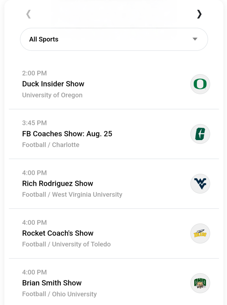Open the Duck Insider Show event
The image size is (227, 305).
coord(53,84)
